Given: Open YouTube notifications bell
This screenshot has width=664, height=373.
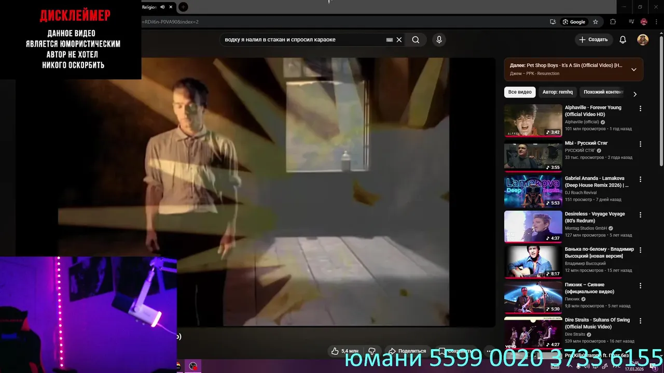Looking at the screenshot, I should point(623,40).
